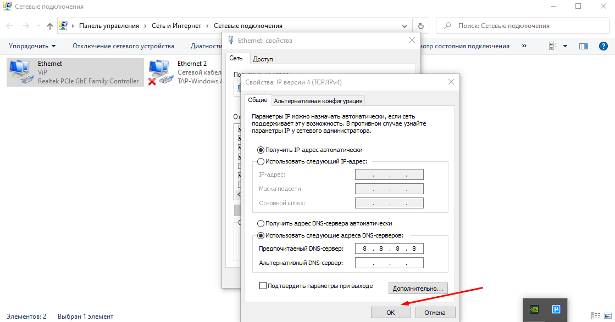Enable 'Подтвердить параметры при выходе' checkbox
The image size is (615, 322).
(263, 286)
